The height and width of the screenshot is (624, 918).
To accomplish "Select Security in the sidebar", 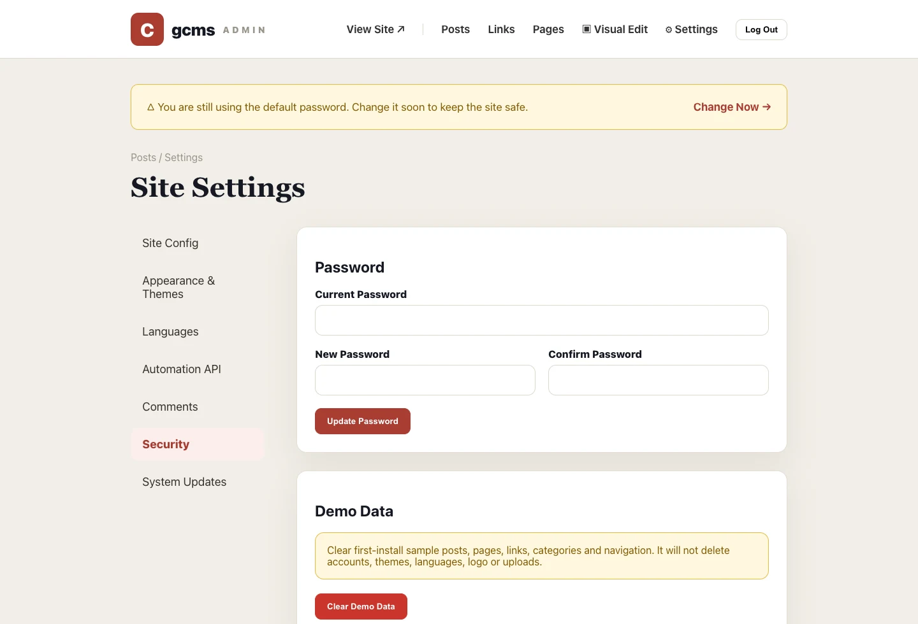I will coord(197,444).
